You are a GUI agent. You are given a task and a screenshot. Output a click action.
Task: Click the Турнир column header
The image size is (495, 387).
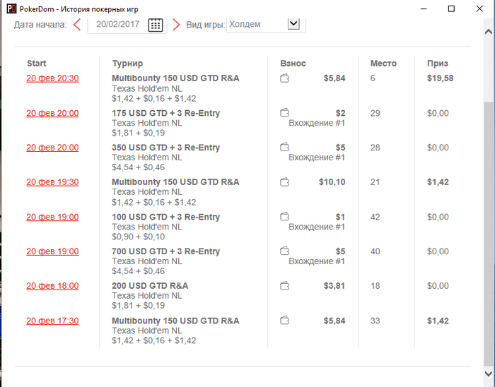click(127, 64)
